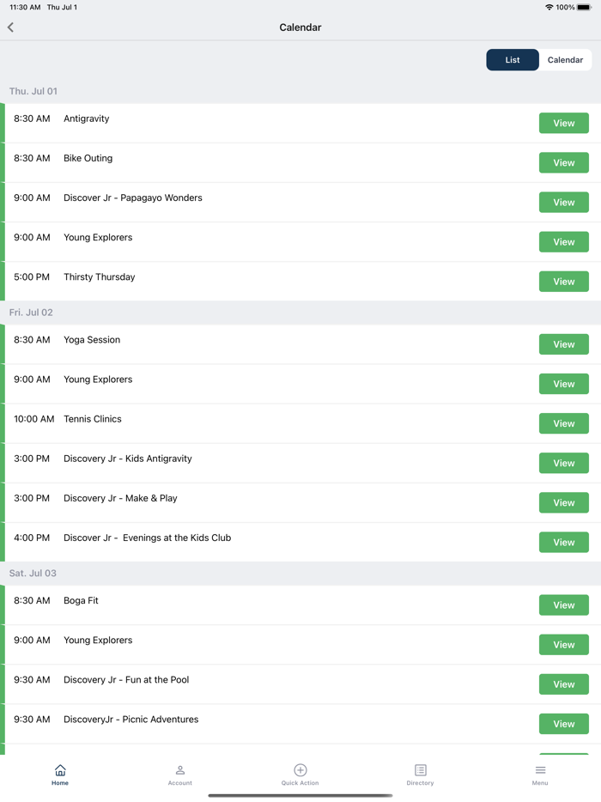View the Thirsty Thursday event

tap(563, 282)
